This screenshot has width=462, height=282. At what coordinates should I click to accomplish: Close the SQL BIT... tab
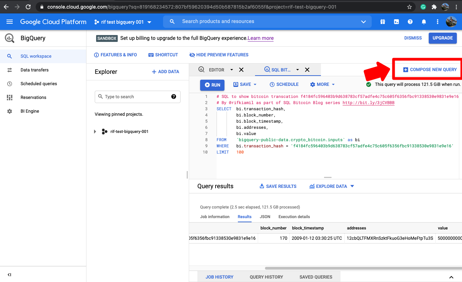[x=307, y=70]
